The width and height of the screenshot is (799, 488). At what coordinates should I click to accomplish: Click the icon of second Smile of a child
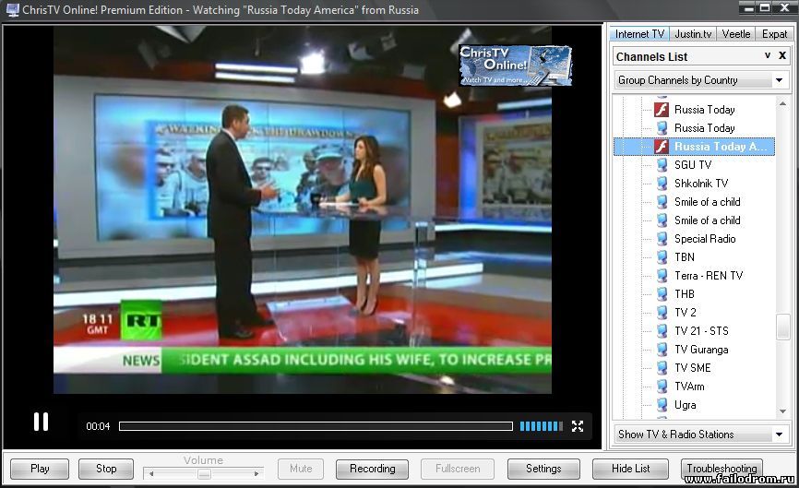(x=662, y=220)
